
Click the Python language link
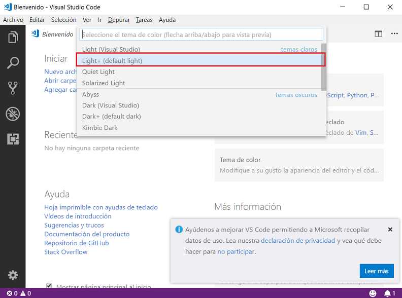[x=357, y=95]
